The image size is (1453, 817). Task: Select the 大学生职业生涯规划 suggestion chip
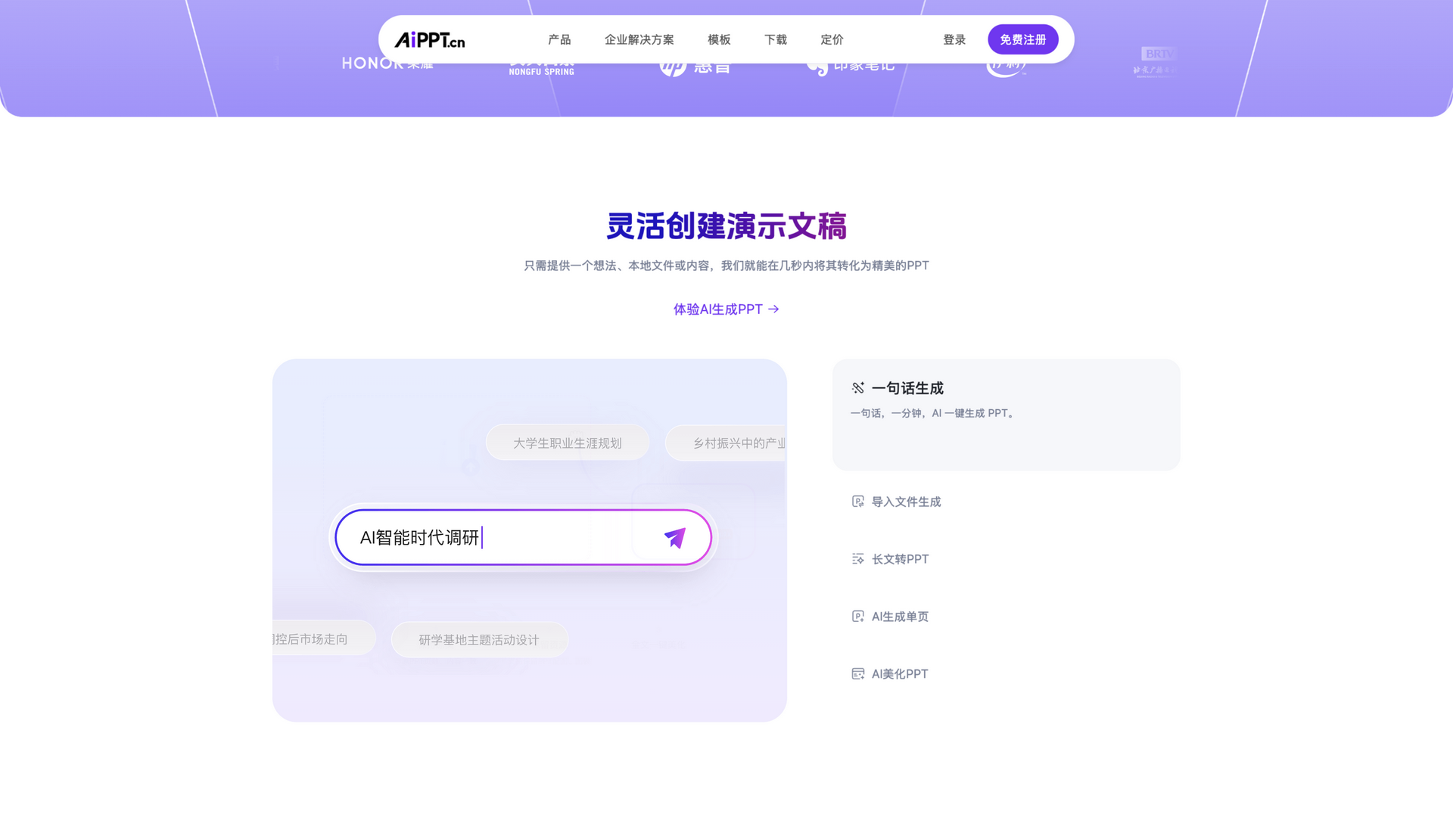pos(568,443)
